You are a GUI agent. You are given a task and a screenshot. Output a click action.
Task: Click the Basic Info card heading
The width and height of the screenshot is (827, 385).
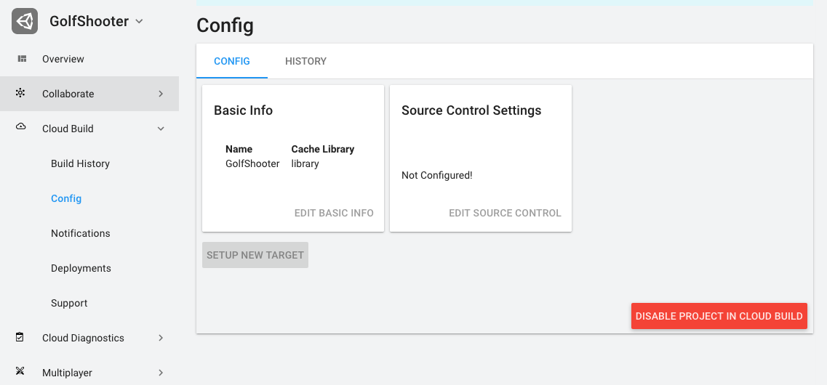coord(243,110)
